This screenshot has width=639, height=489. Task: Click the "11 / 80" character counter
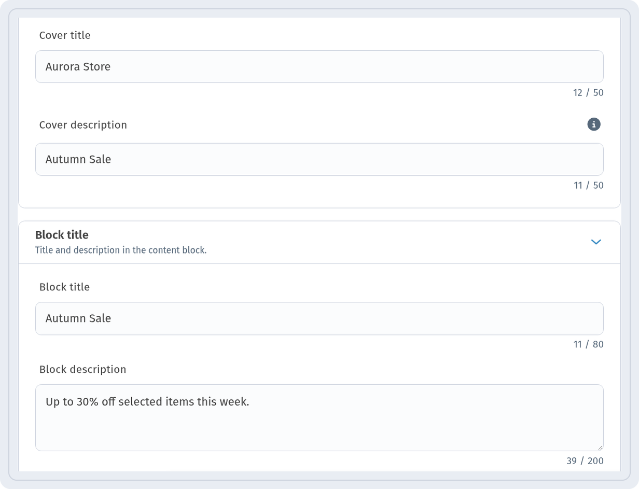tap(588, 344)
